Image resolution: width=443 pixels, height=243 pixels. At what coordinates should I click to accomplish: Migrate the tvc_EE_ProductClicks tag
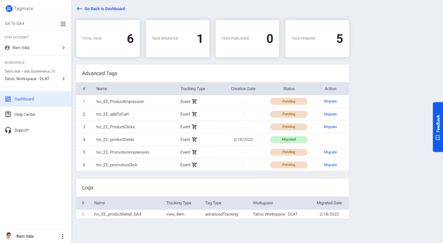(x=330, y=127)
